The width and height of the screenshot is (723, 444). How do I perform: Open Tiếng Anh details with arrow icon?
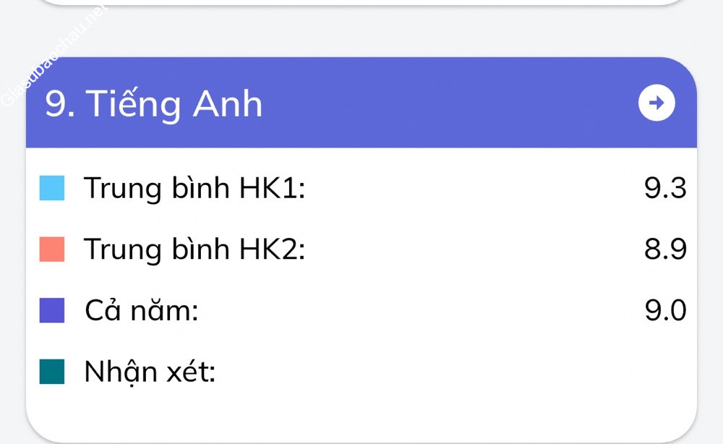656,103
